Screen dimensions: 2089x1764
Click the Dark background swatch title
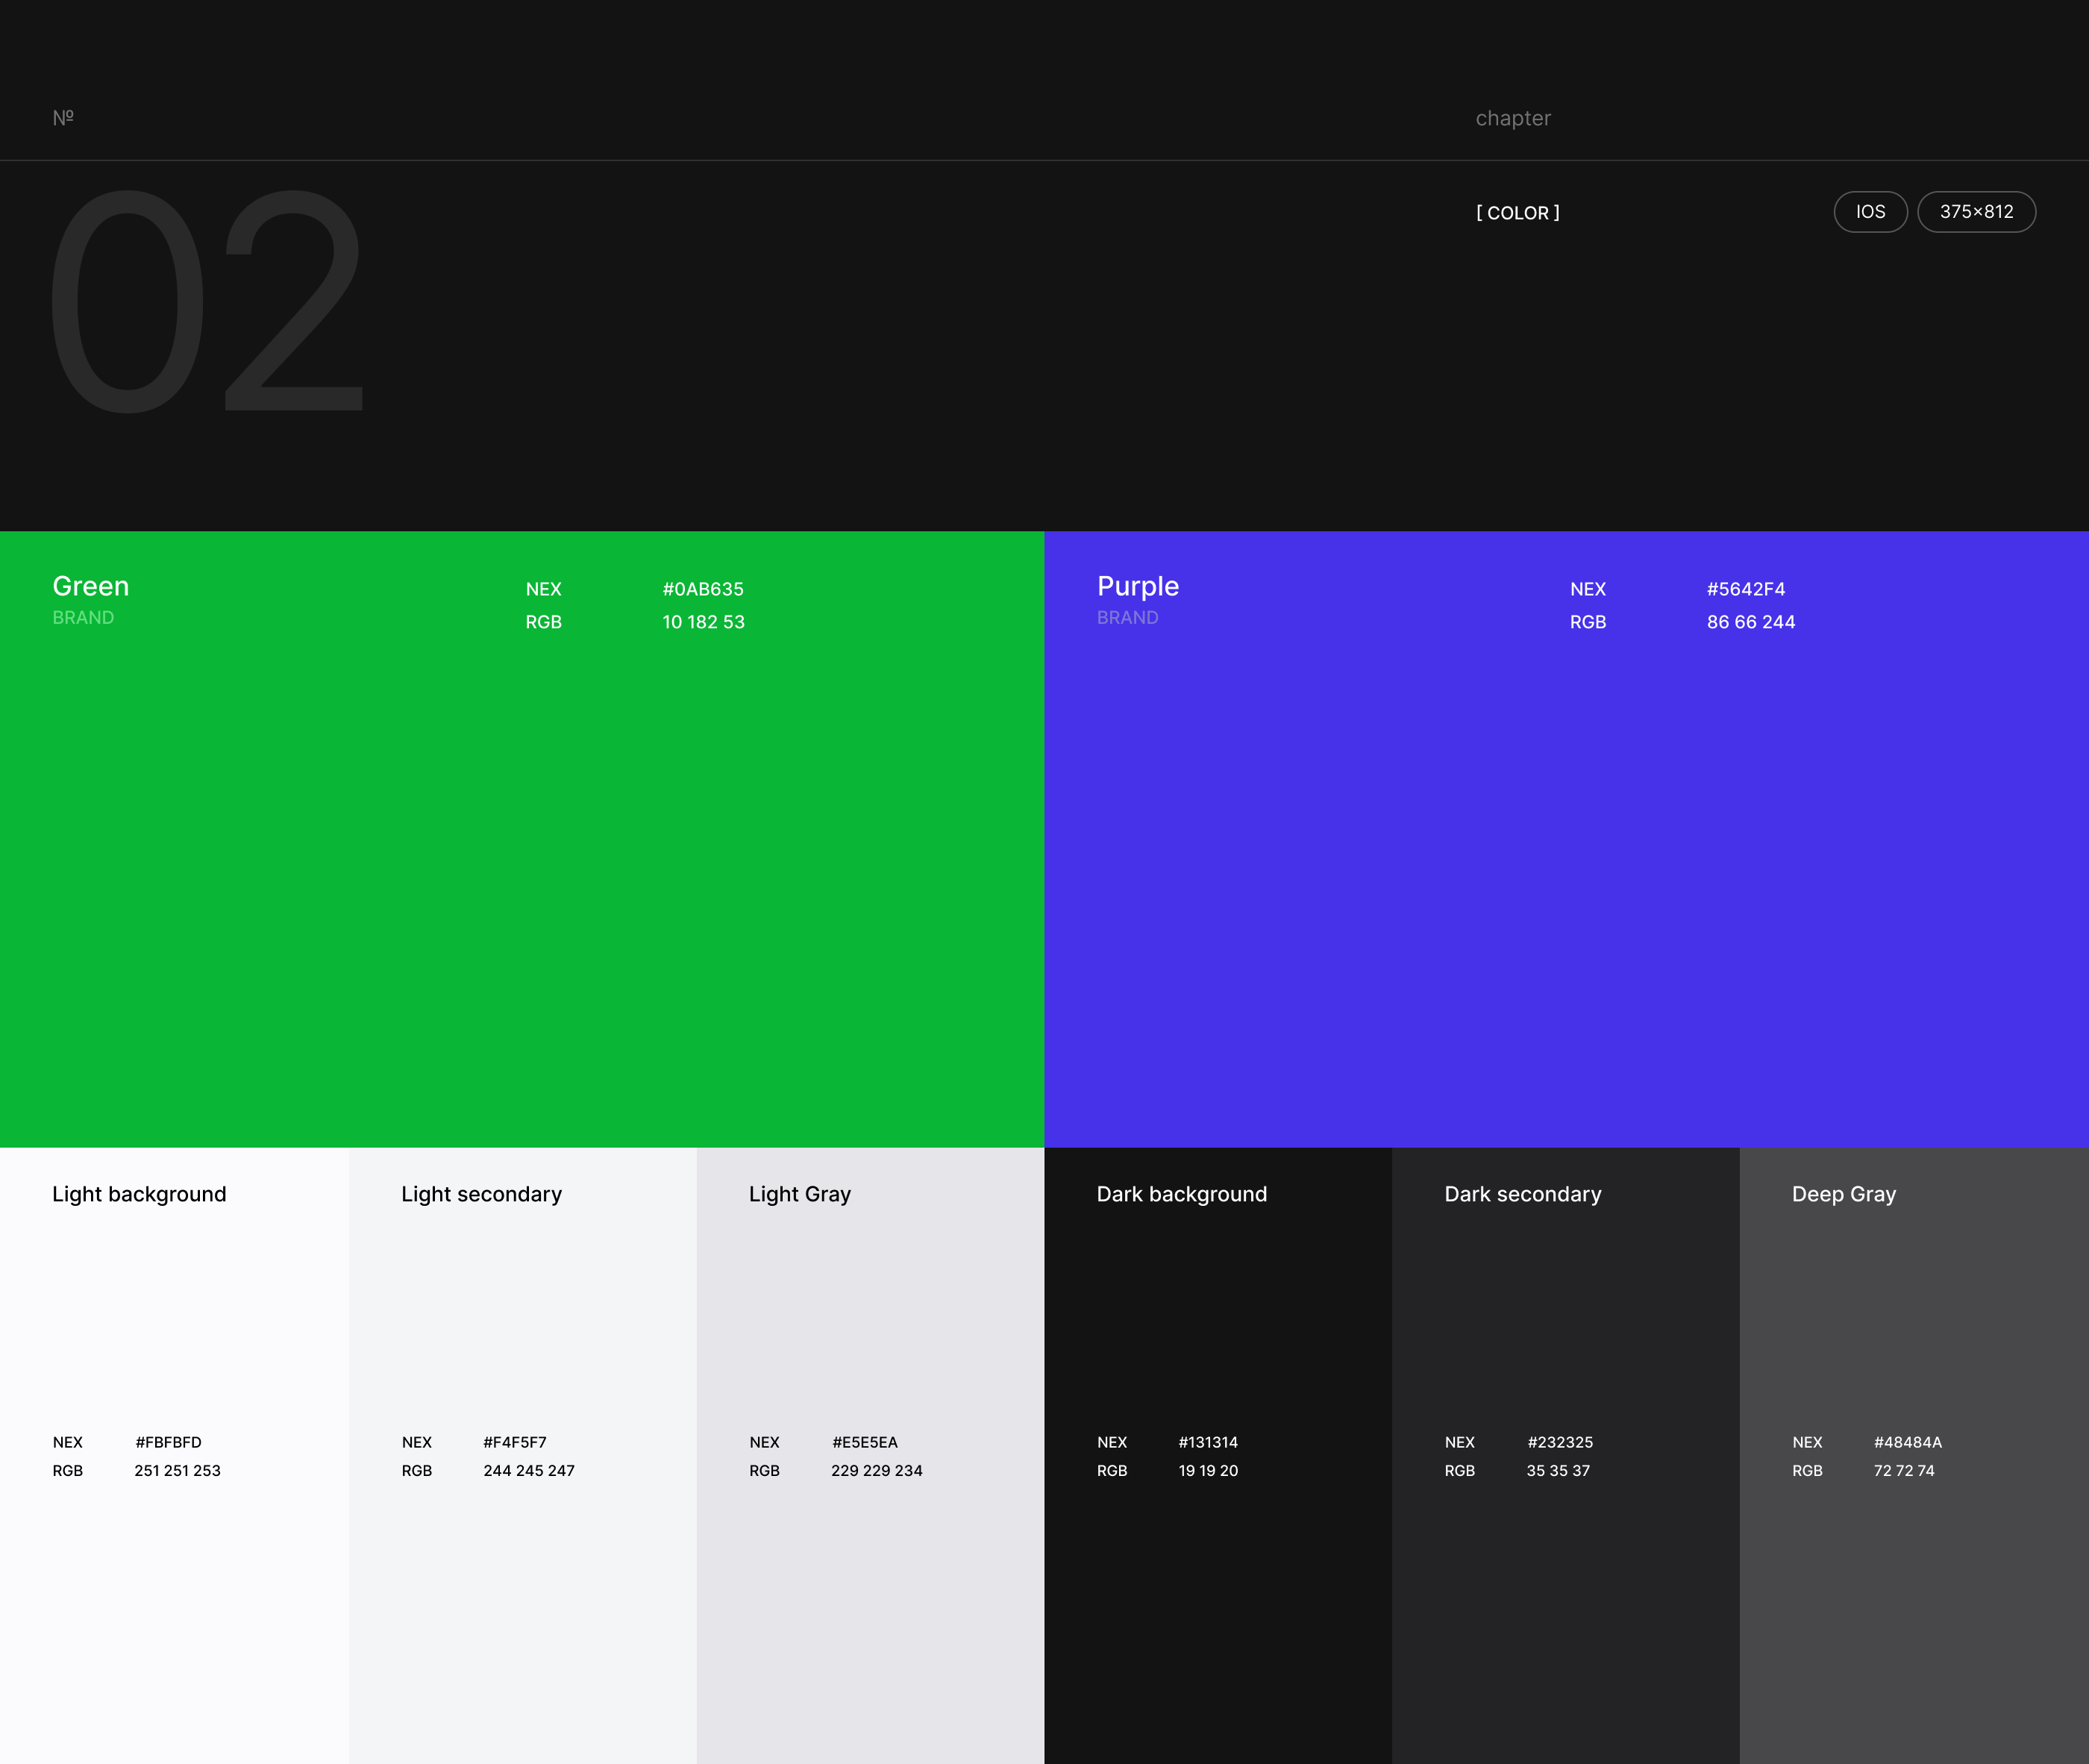click(x=1181, y=1194)
